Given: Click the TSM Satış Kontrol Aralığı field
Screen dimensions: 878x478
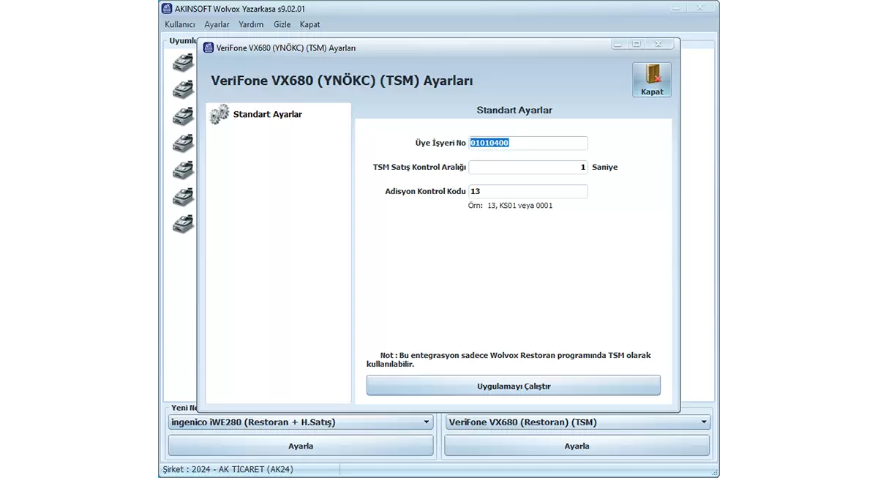Looking at the screenshot, I should click(528, 167).
